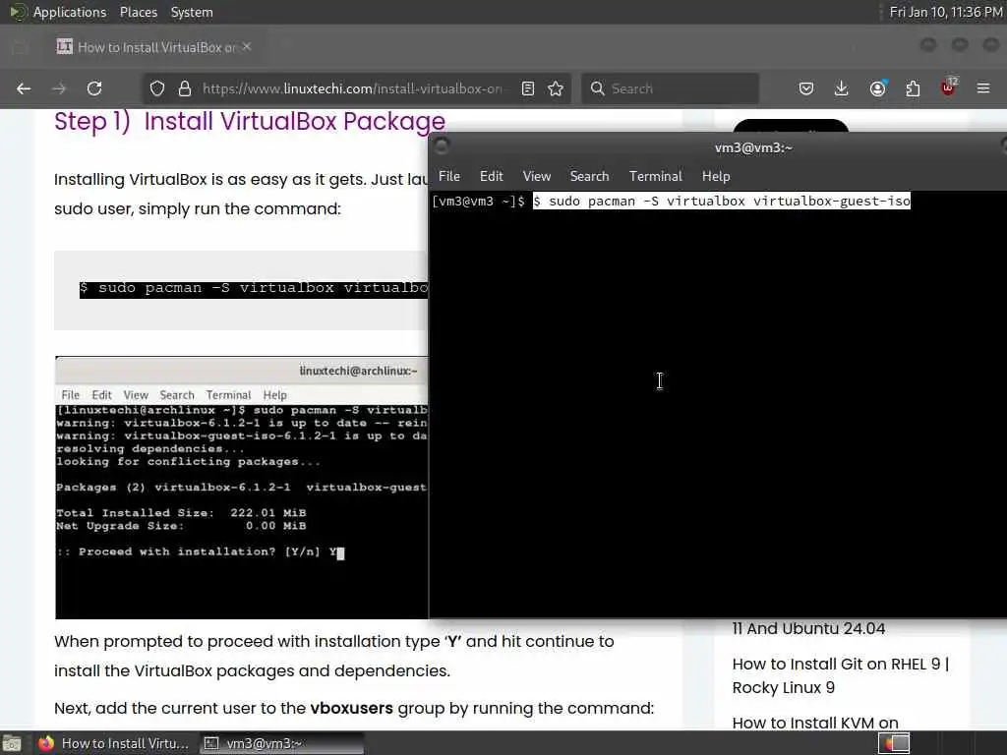Open the terminal Help menu
The image size is (1007, 755).
tap(716, 176)
